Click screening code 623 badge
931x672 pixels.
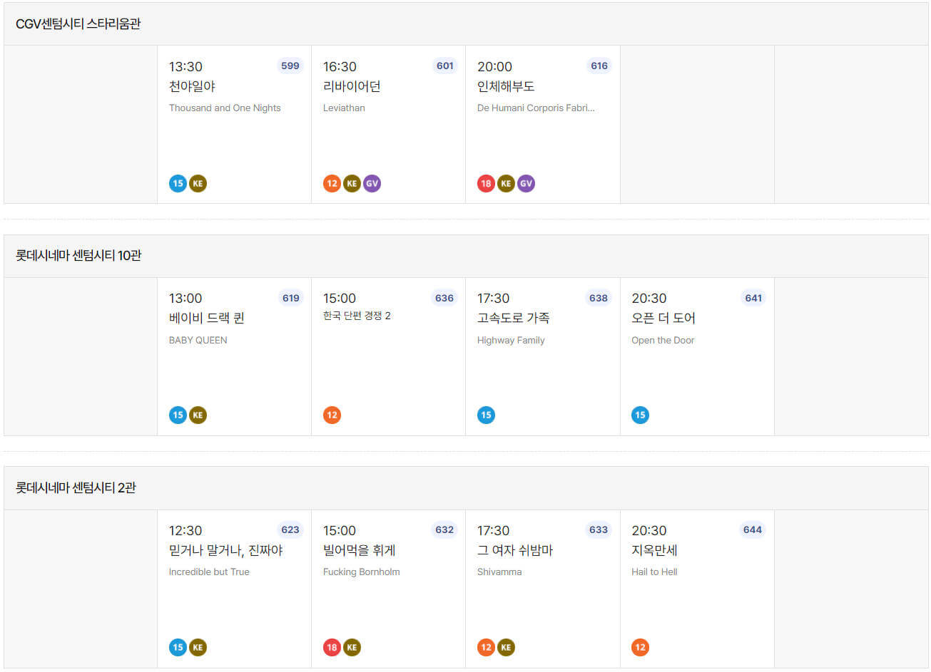[290, 529]
